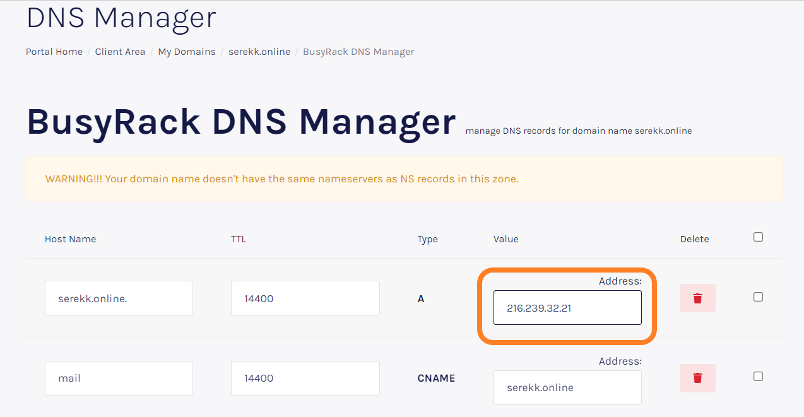Click the record type label A
Viewport: 804px width, 417px height.
point(421,299)
